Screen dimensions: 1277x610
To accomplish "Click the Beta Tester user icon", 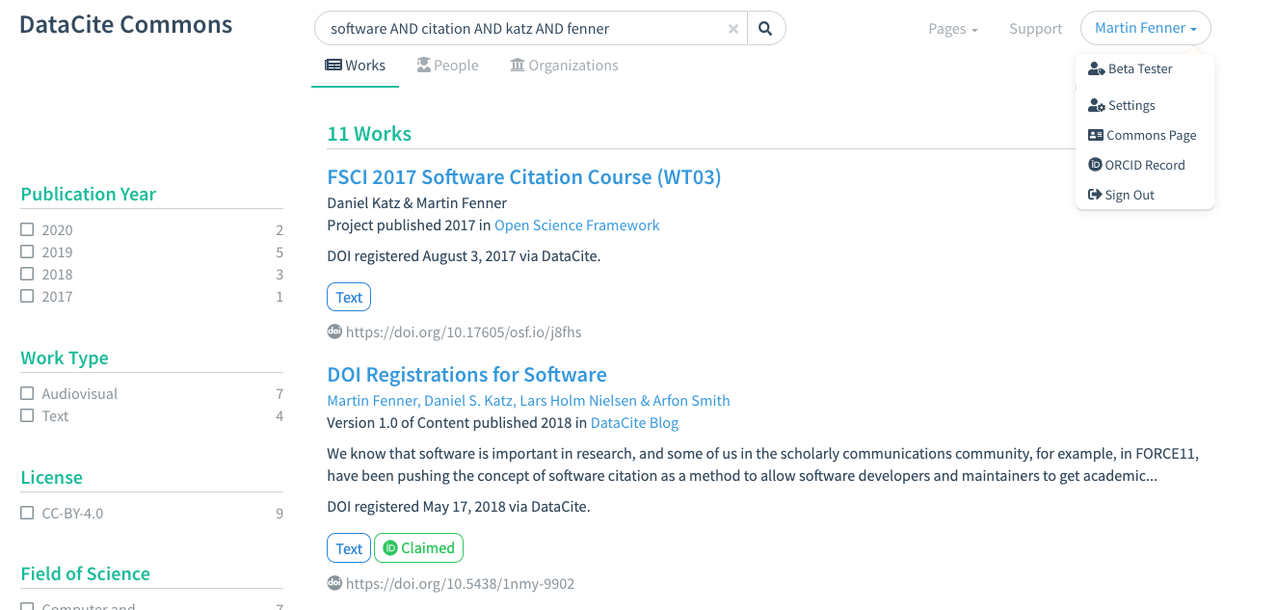I will (1096, 68).
